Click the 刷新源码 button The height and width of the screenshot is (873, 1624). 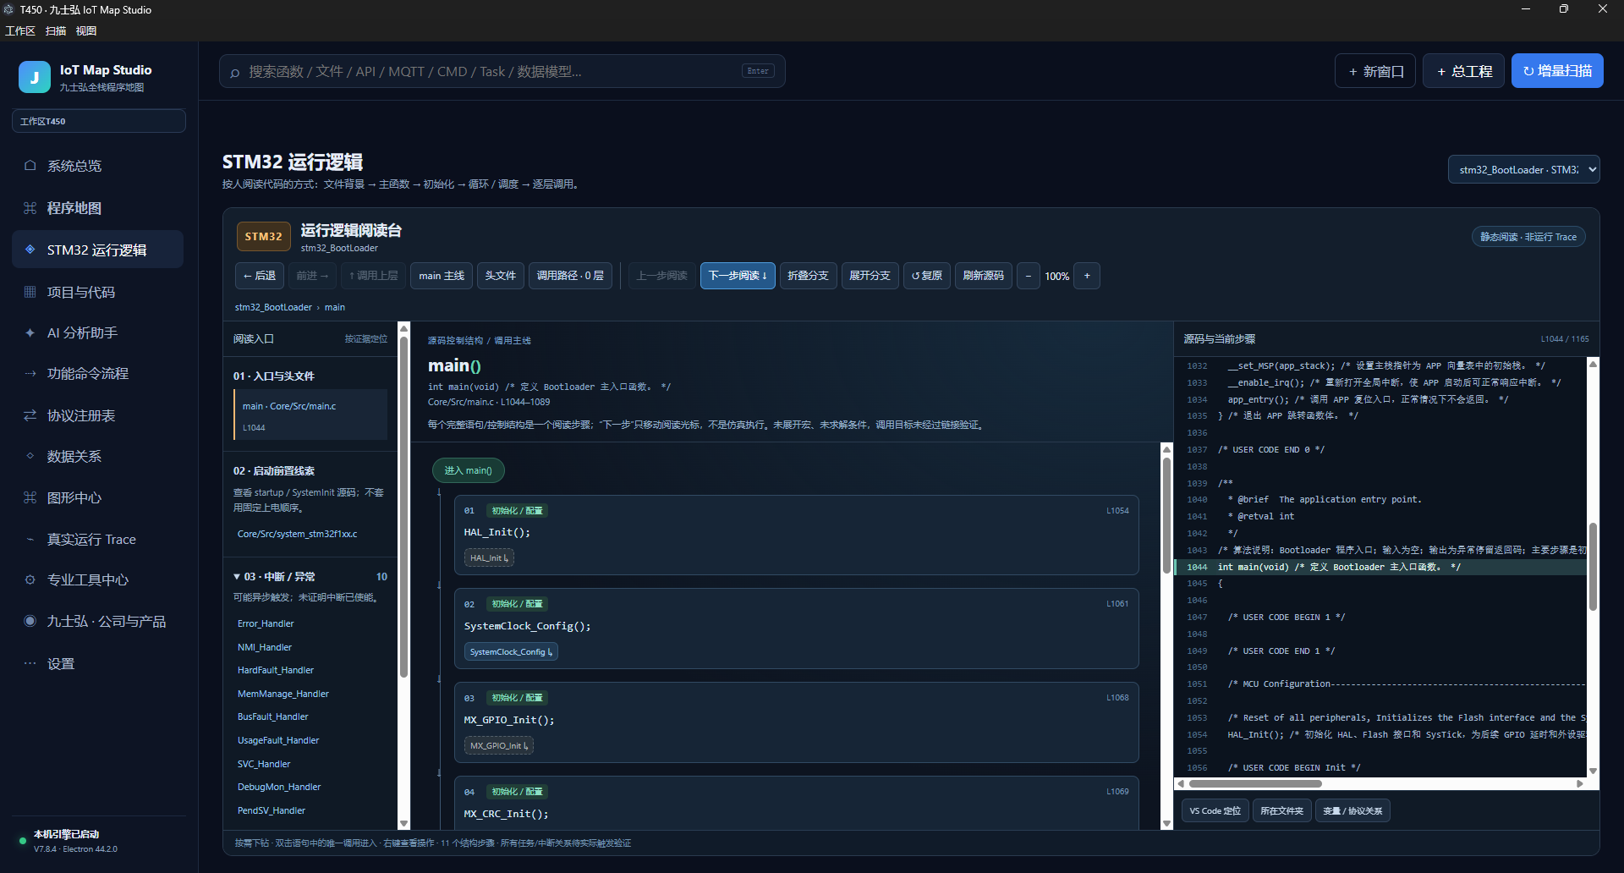tap(983, 276)
